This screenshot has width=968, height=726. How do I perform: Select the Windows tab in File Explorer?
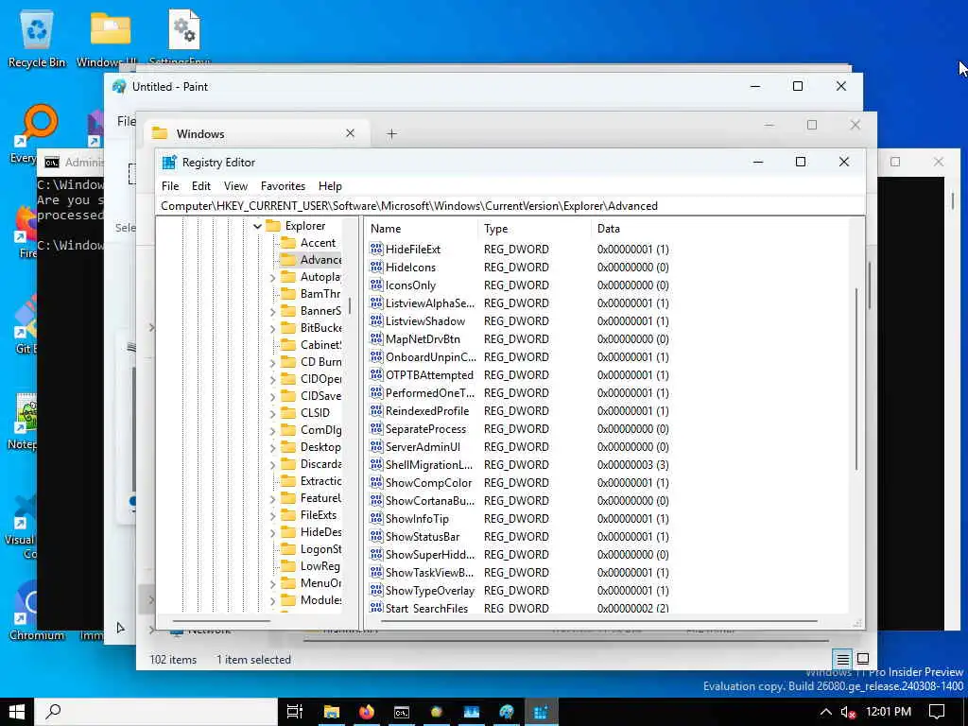[256, 133]
